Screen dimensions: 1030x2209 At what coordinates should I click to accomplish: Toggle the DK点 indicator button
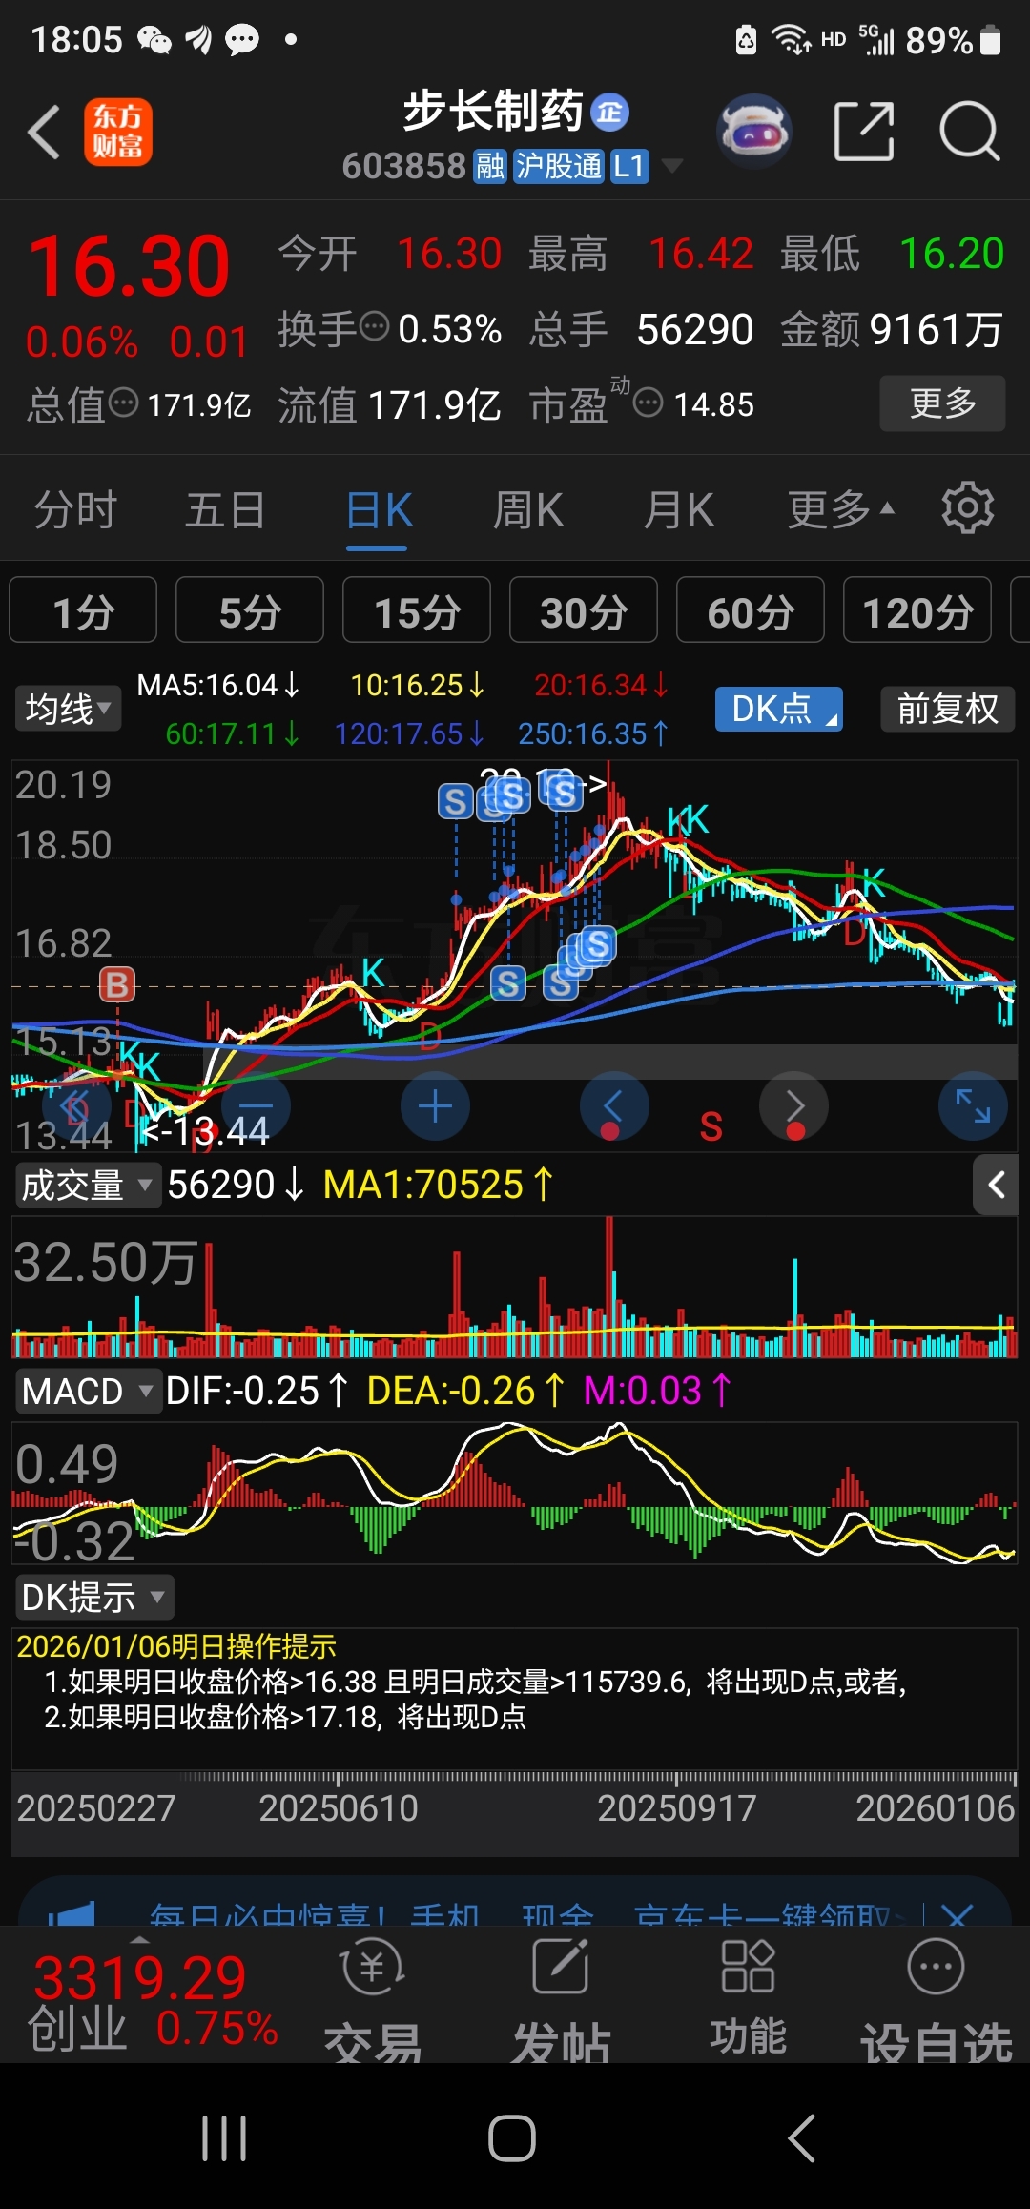[x=779, y=709]
